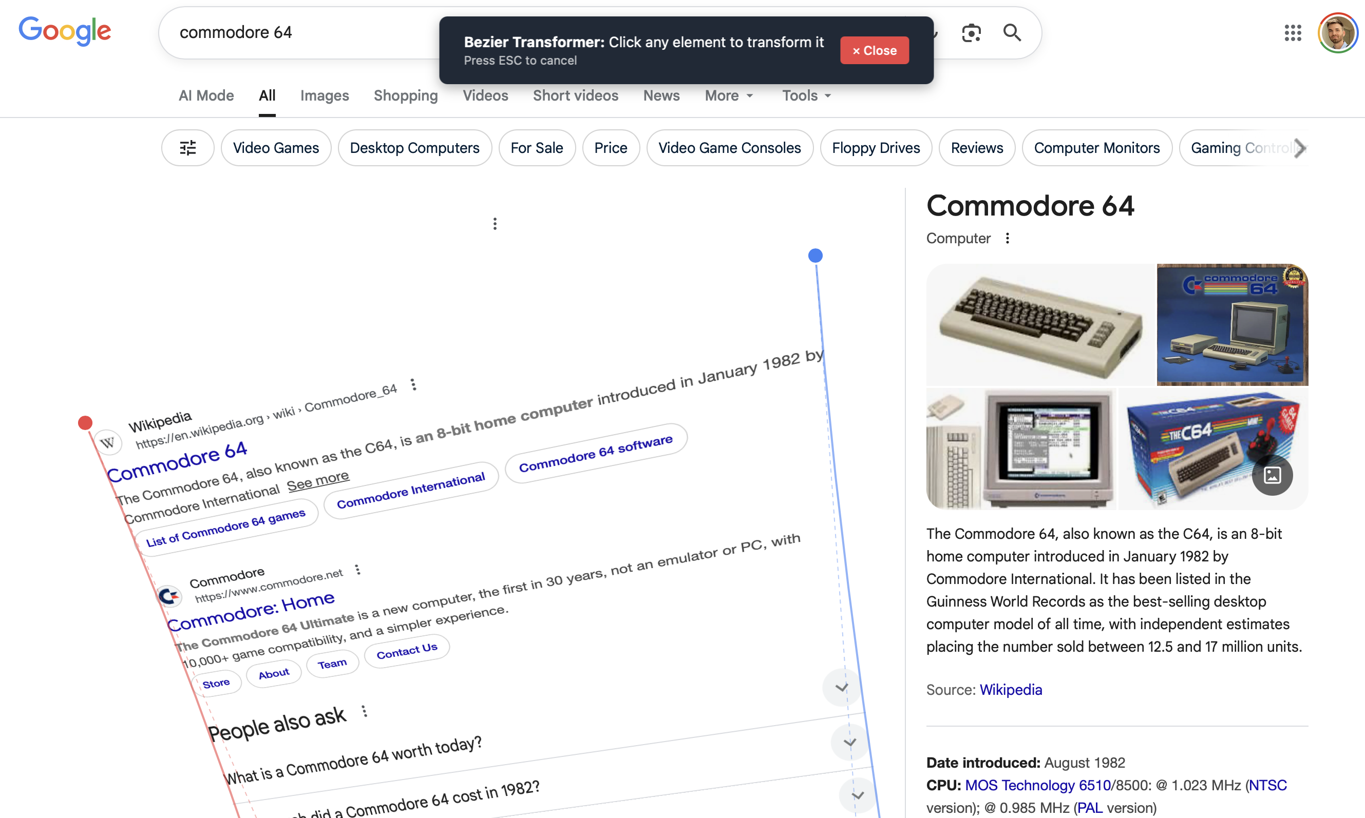Click three-dot menu next to Computer label
The height and width of the screenshot is (818, 1365).
point(1007,238)
